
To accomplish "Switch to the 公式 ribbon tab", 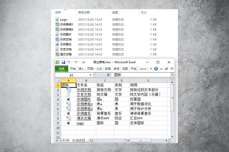I will point(99,69).
